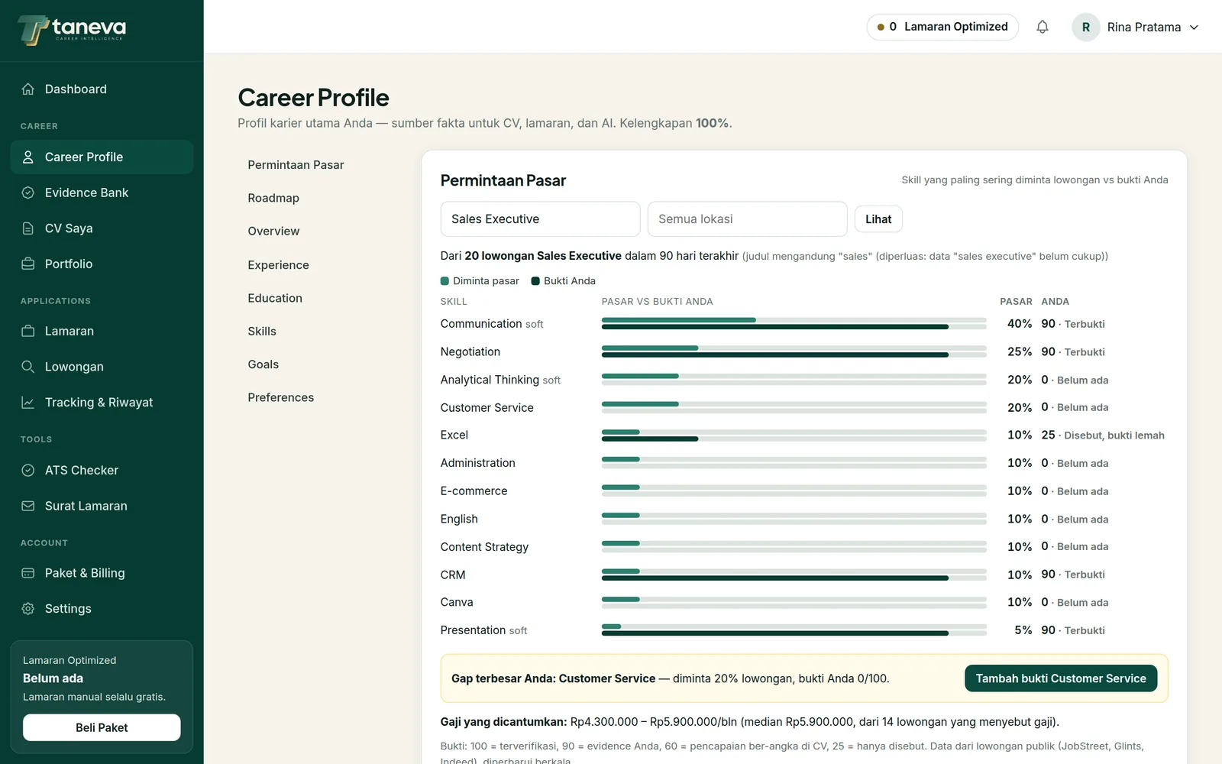Open the Overview section

(273, 231)
